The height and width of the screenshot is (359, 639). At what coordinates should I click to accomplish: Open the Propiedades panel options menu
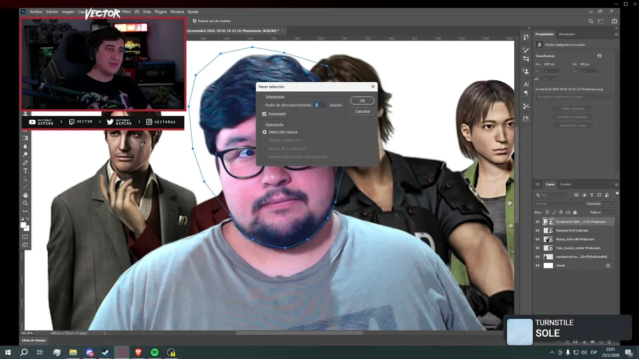tap(617, 34)
